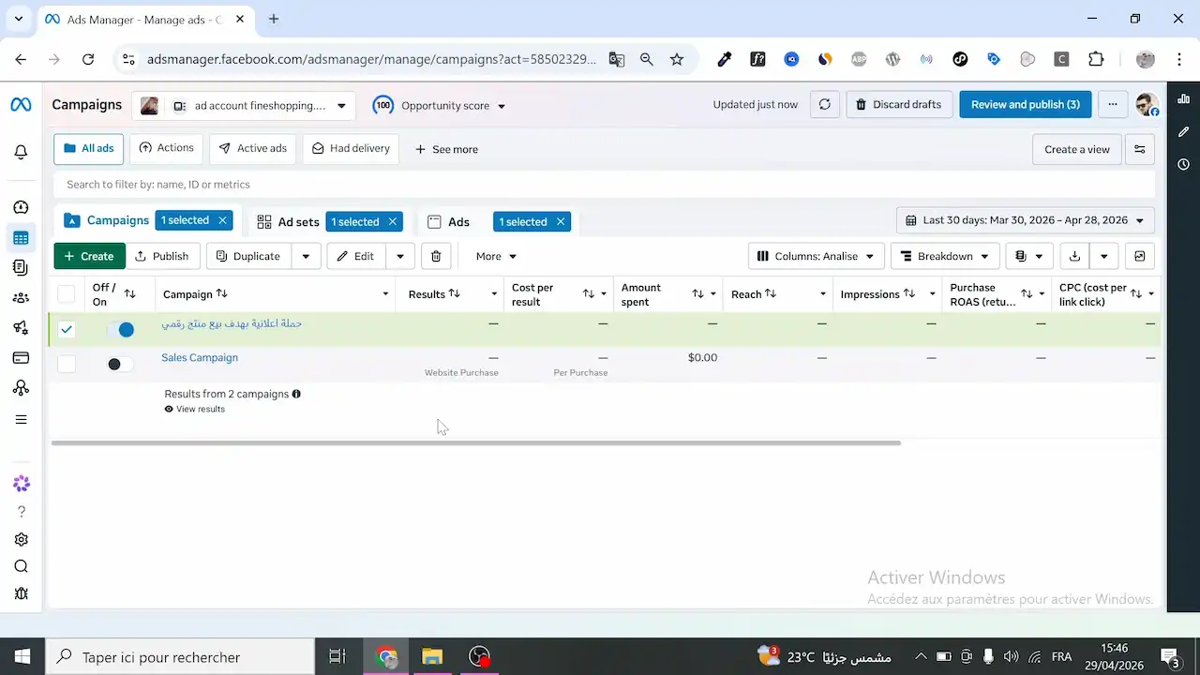The image size is (1200, 675).
Task: Open All tools hamburger menu
Action: [x=21, y=420]
